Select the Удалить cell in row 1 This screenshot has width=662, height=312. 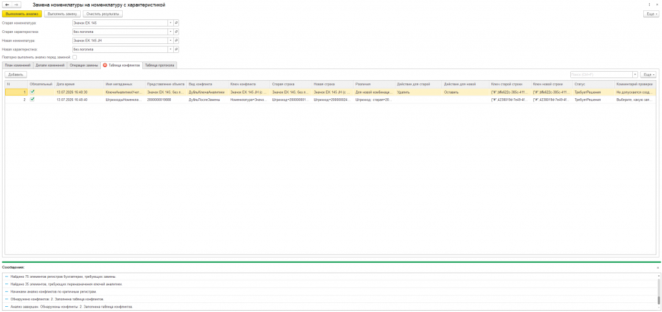[418, 92]
